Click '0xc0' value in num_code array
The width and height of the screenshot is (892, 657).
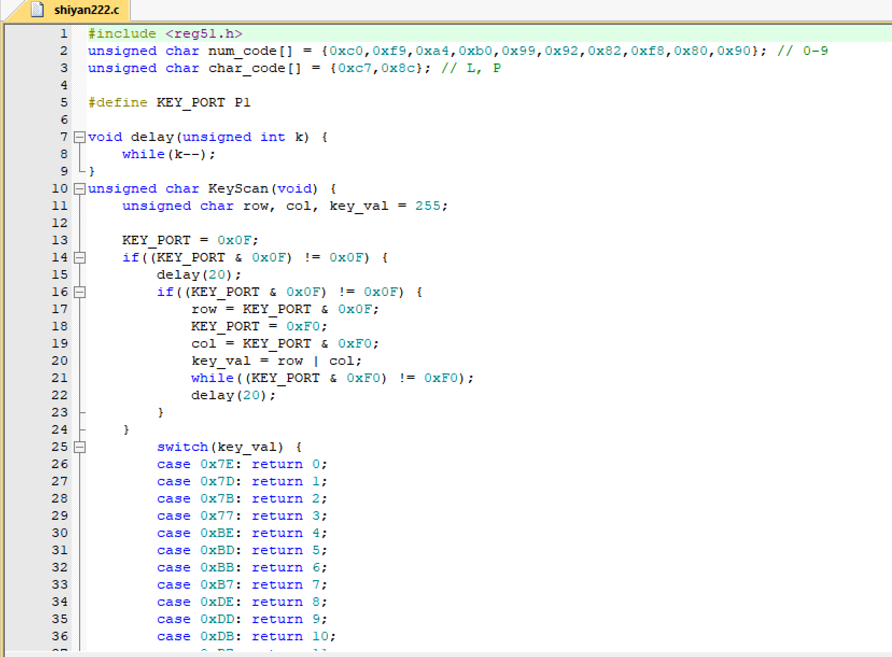point(346,51)
